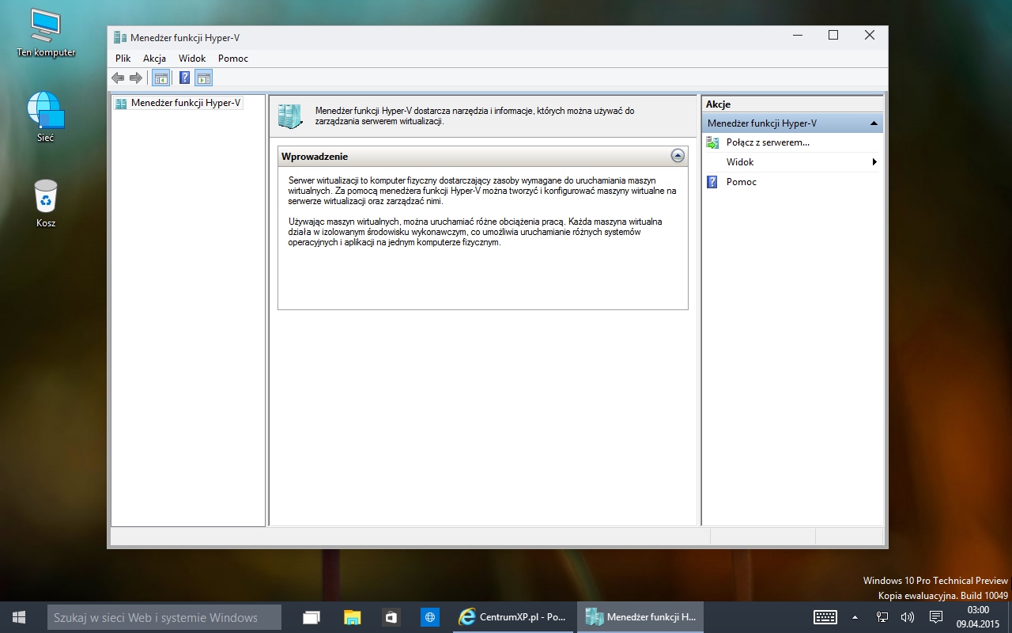
Task: Click the network tray icon
Action: [x=882, y=617]
